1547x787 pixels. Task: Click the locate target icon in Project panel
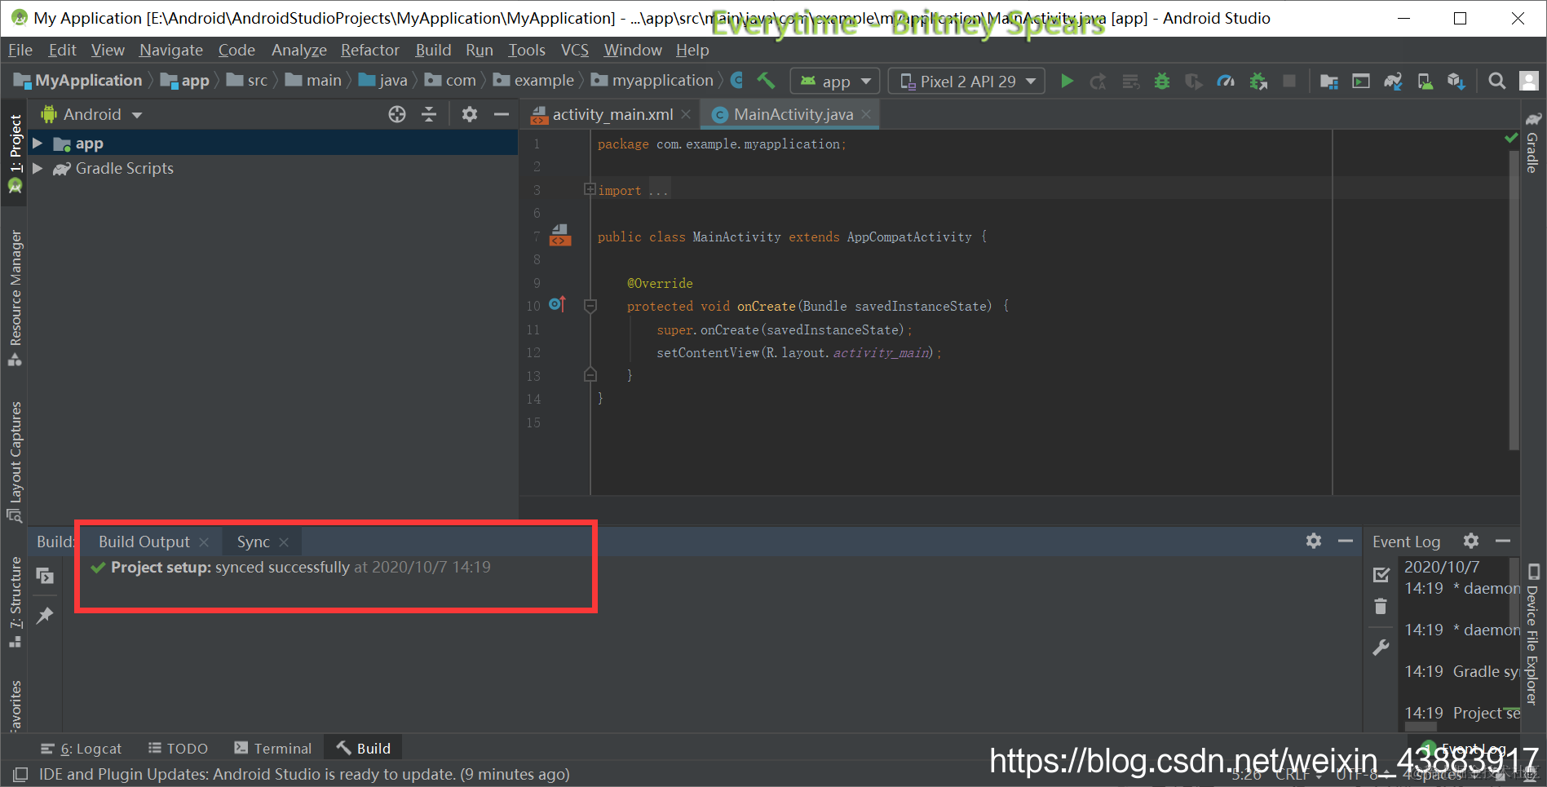(397, 114)
